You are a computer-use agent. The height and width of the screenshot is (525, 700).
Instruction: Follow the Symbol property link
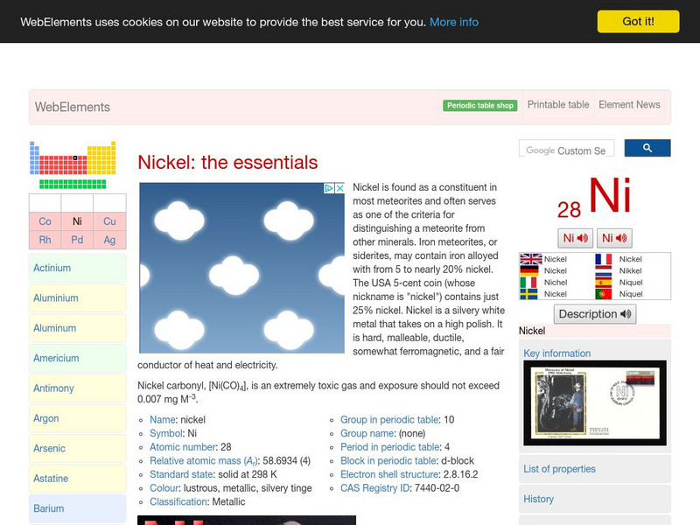tap(165, 433)
